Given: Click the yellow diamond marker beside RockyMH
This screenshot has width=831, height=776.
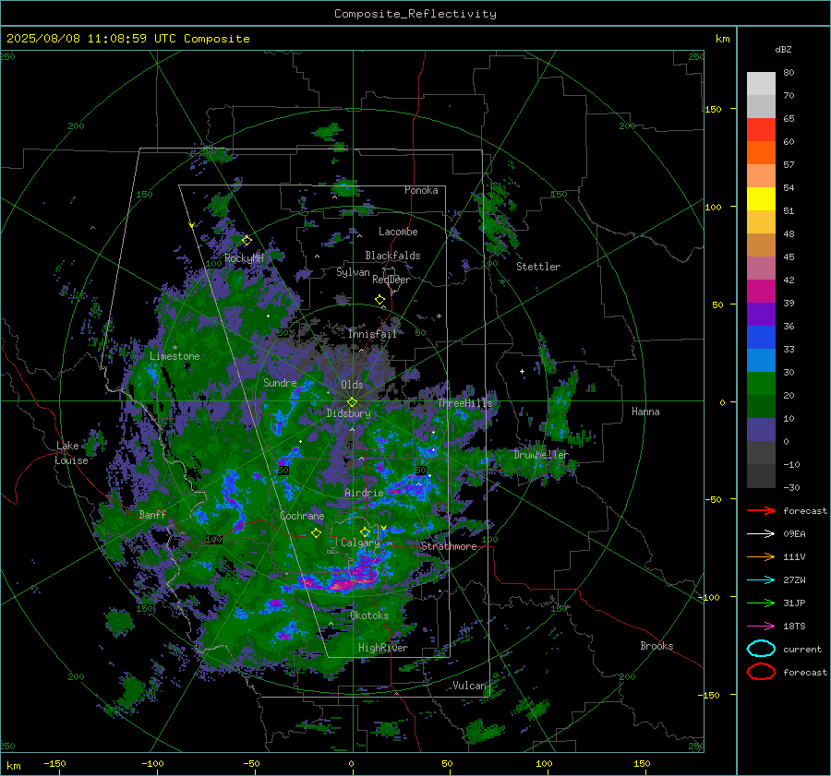Looking at the screenshot, I should [x=247, y=241].
